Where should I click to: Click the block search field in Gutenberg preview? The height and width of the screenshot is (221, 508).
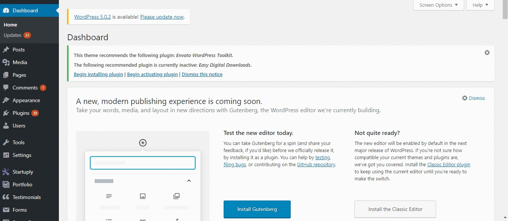click(143, 163)
